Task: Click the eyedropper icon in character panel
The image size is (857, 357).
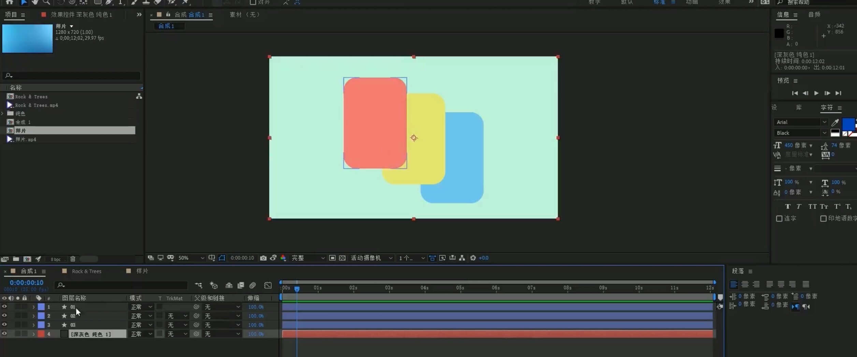Action: point(835,122)
